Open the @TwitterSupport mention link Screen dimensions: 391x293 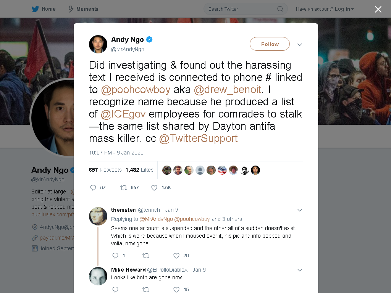click(x=198, y=138)
